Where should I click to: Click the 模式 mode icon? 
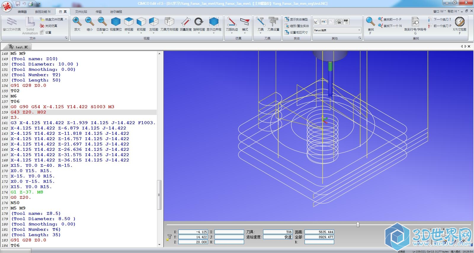[x=245, y=22]
